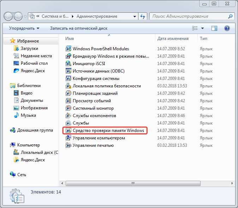The height and width of the screenshot is (208, 238).
Task: Click the iSCSI Initiator icon
Action: [x=69, y=64]
